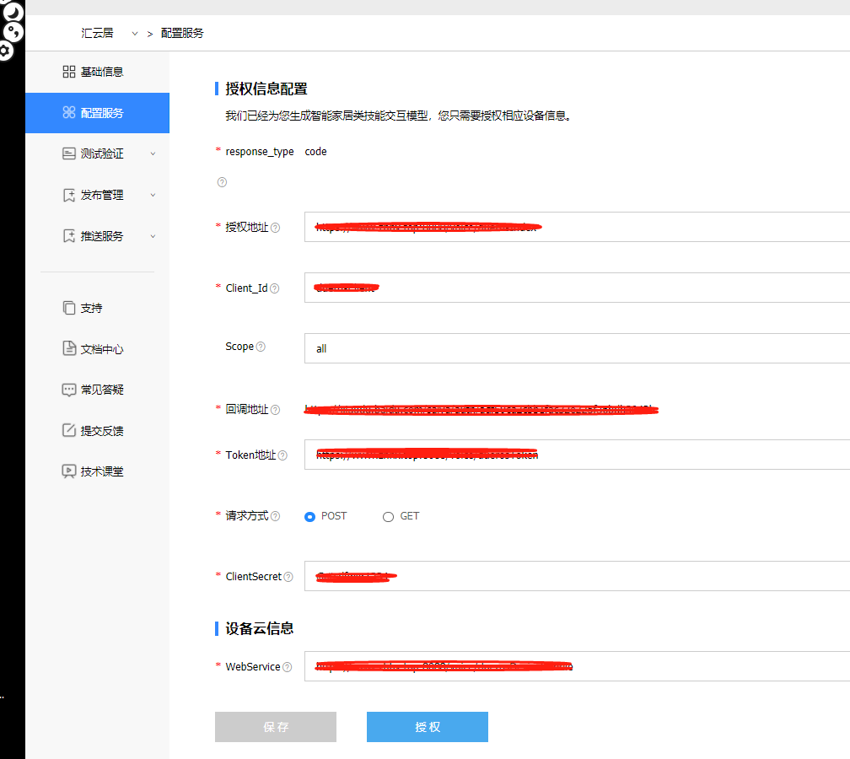Image resolution: width=850 pixels, height=759 pixels.
Task: Click the 常见答疑 chat bubble icon
Action: click(69, 390)
